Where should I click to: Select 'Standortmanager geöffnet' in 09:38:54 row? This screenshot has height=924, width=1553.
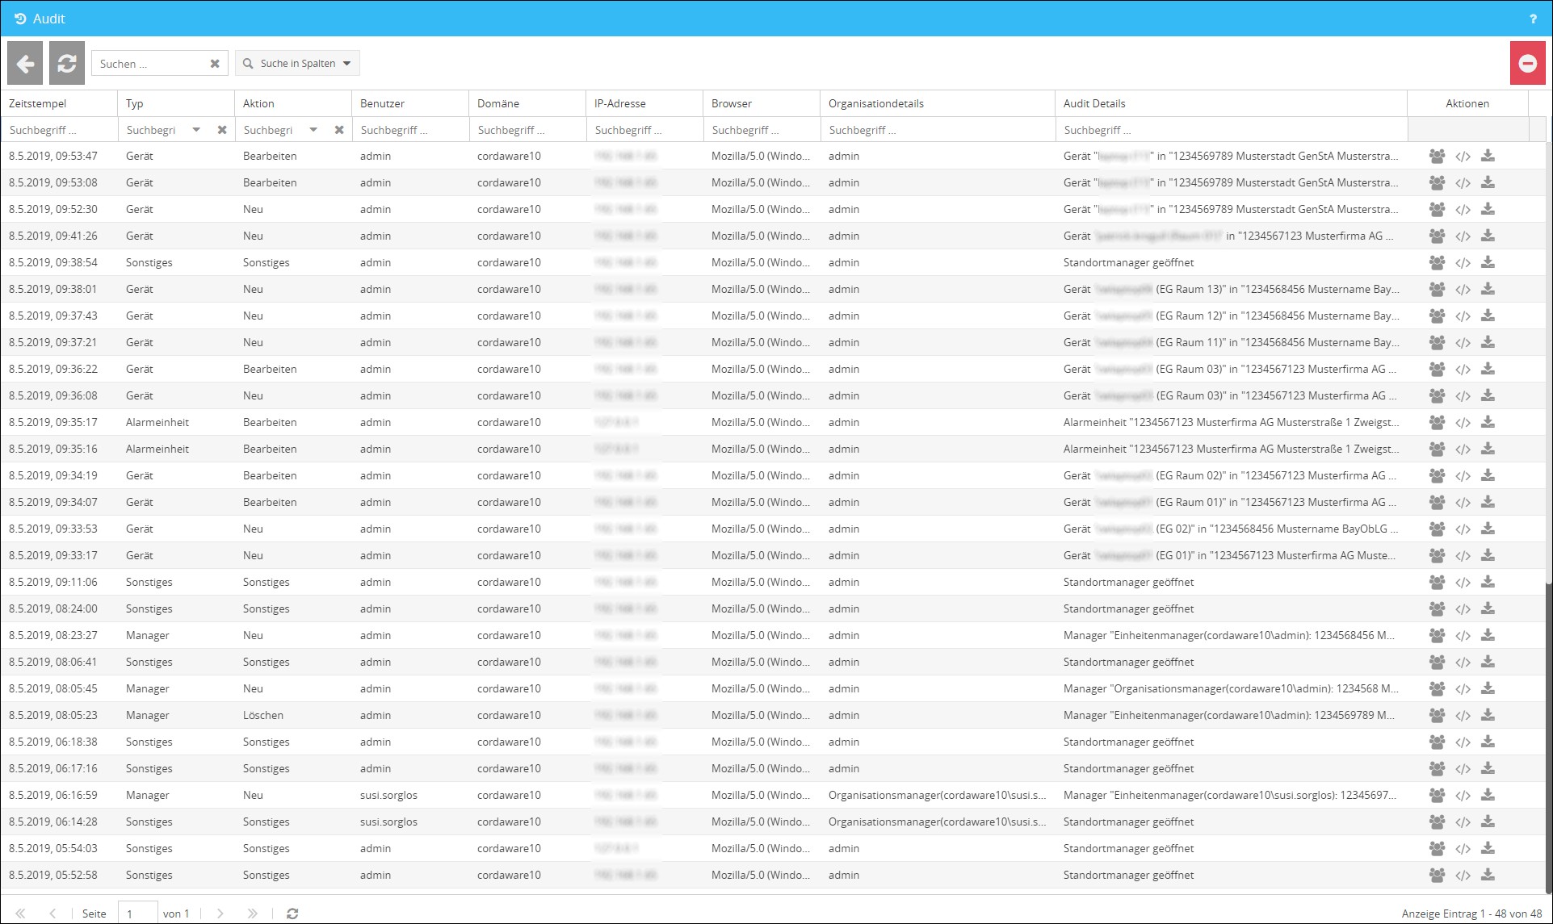pos(1128,262)
